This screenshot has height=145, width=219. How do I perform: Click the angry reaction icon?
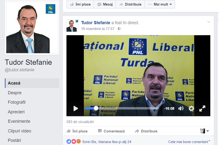79,142
